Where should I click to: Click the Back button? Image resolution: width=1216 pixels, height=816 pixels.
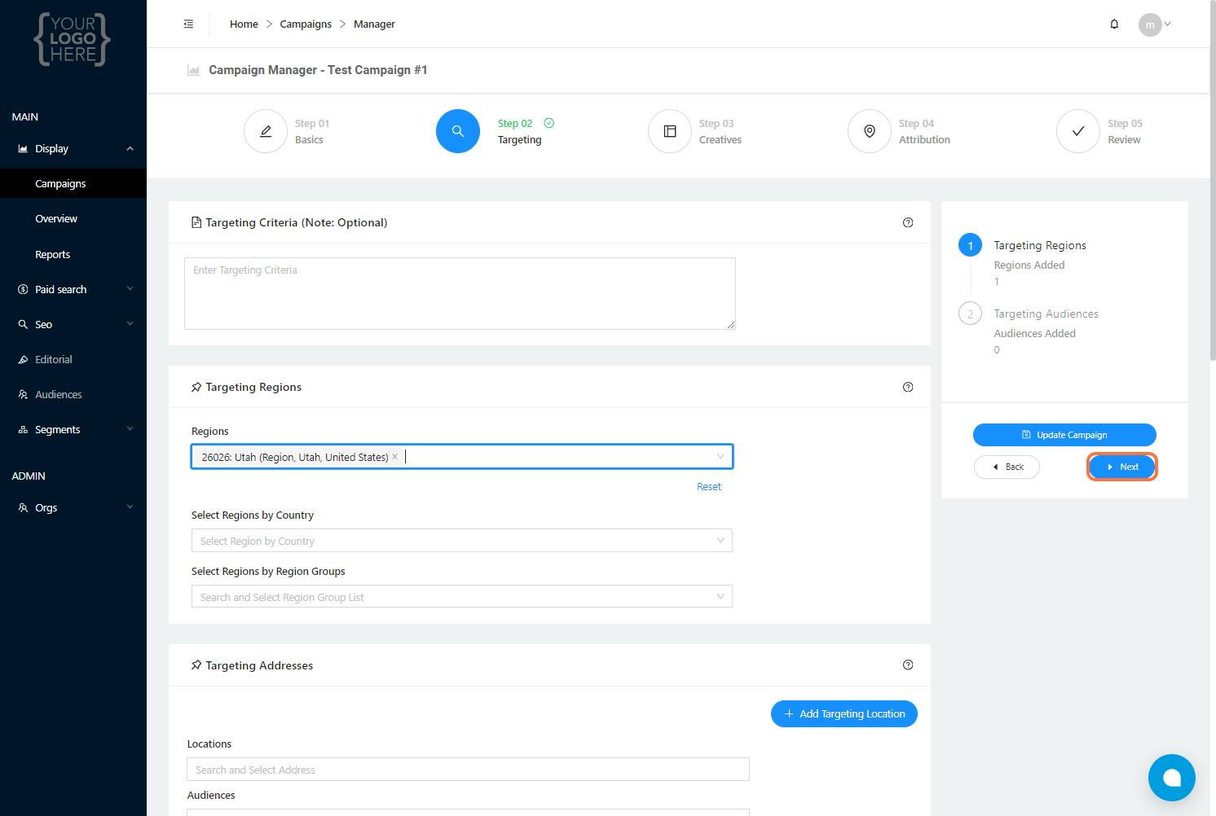pos(1007,467)
